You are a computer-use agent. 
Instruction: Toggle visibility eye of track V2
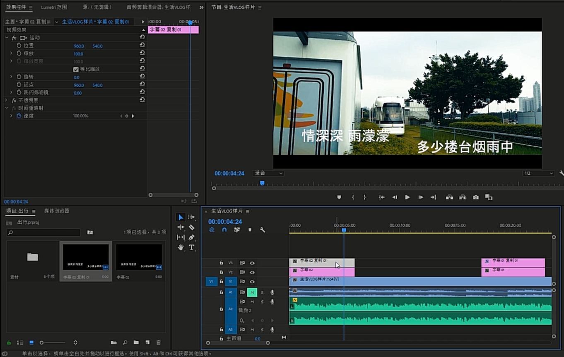pos(252,272)
